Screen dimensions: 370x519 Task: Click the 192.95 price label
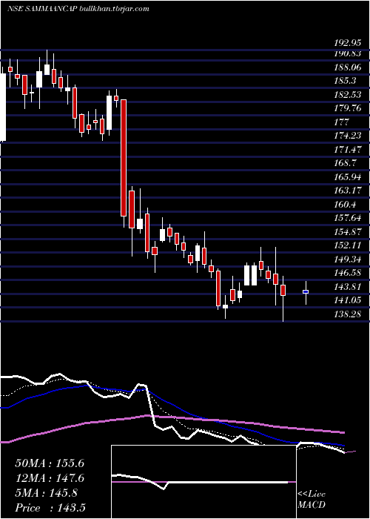click(x=348, y=43)
